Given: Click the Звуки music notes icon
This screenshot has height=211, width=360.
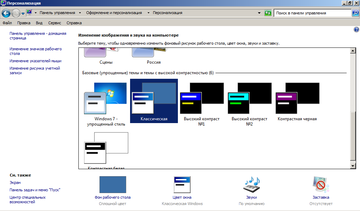Looking at the screenshot, I should (252, 185).
